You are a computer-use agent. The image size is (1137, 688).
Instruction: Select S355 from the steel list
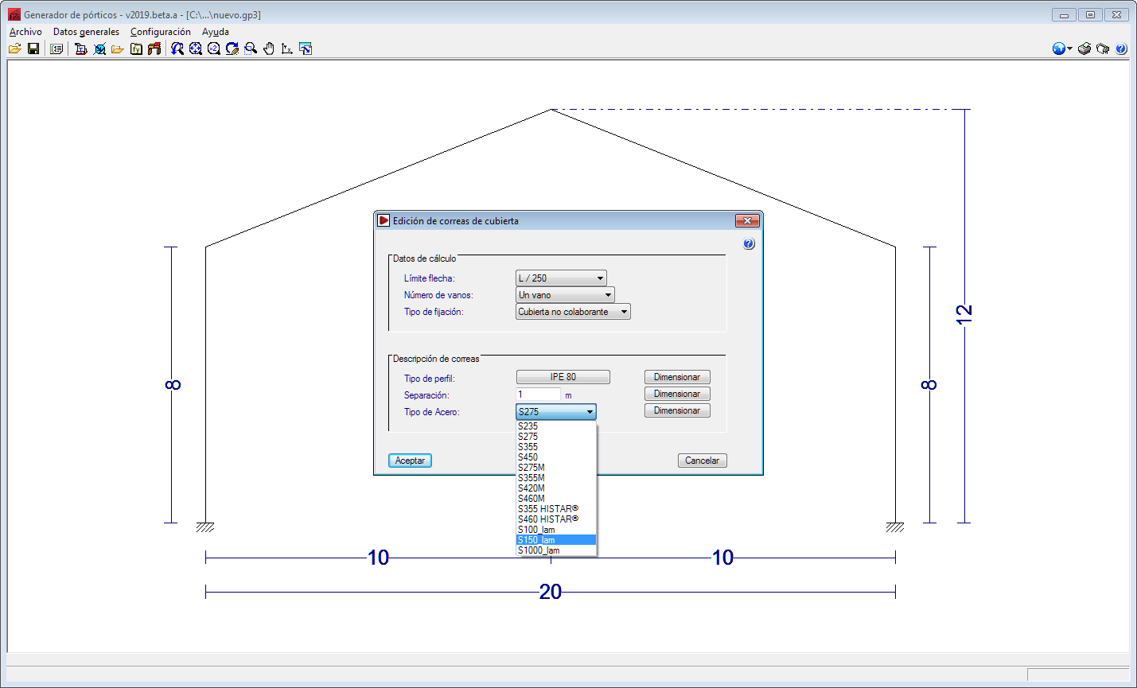pos(556,447)
